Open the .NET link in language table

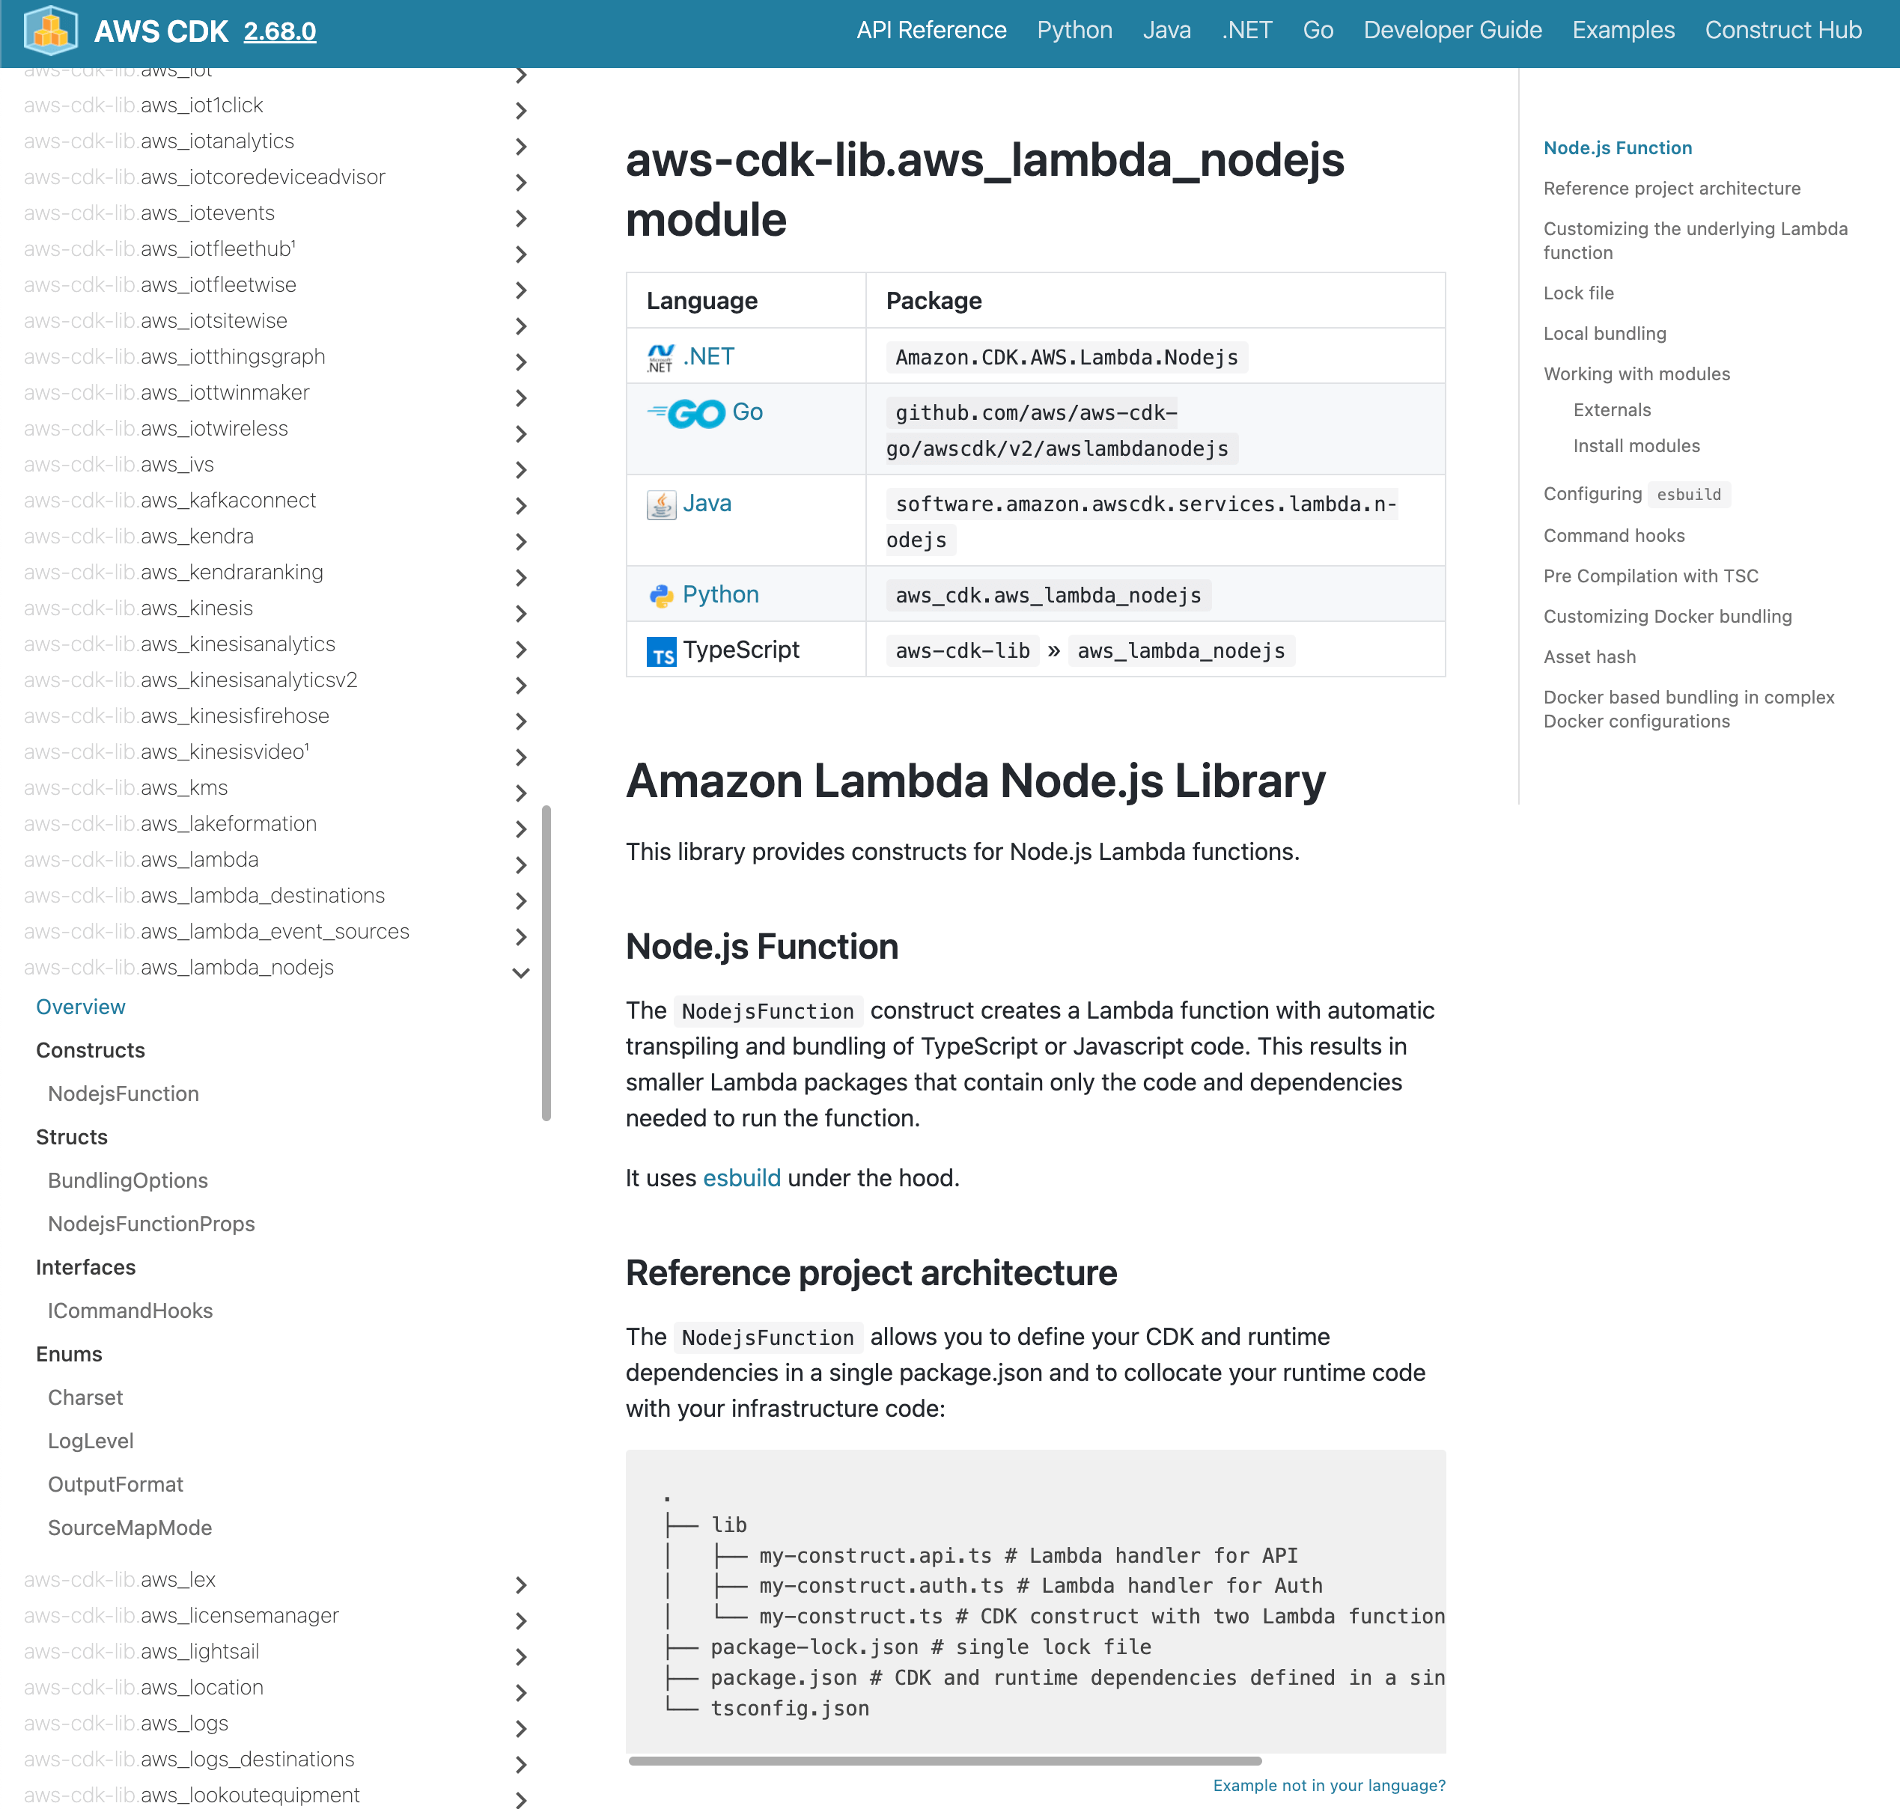(709, 357)
